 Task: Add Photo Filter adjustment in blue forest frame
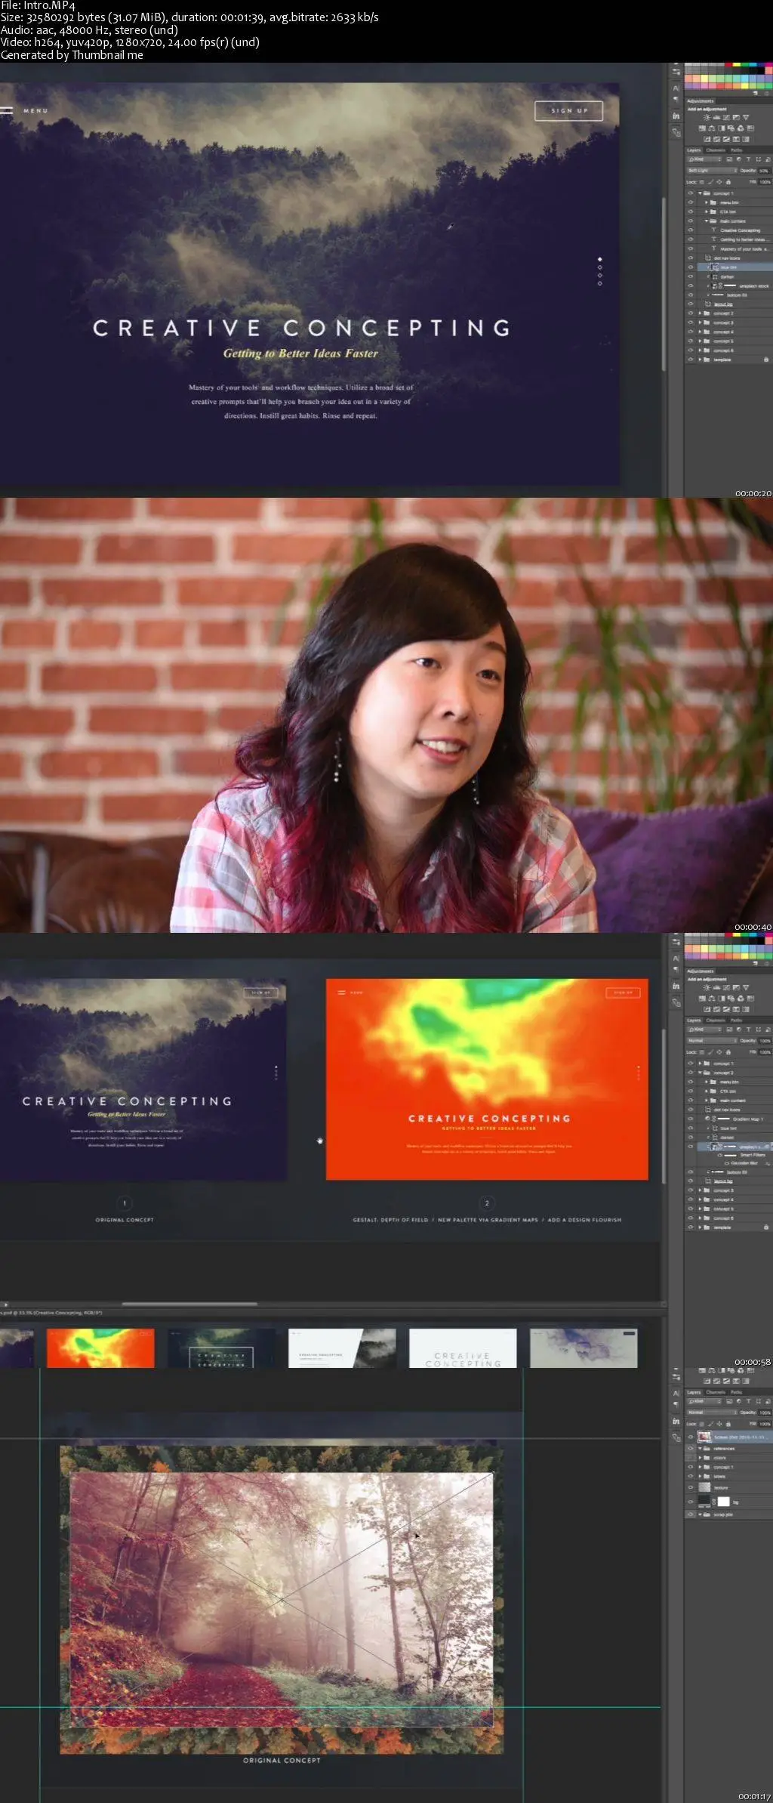[731, 128]
